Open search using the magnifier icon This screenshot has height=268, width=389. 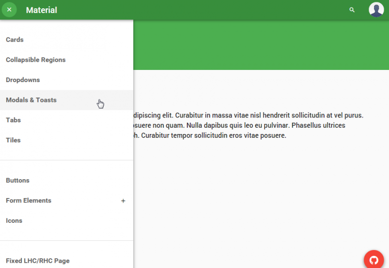352,10
